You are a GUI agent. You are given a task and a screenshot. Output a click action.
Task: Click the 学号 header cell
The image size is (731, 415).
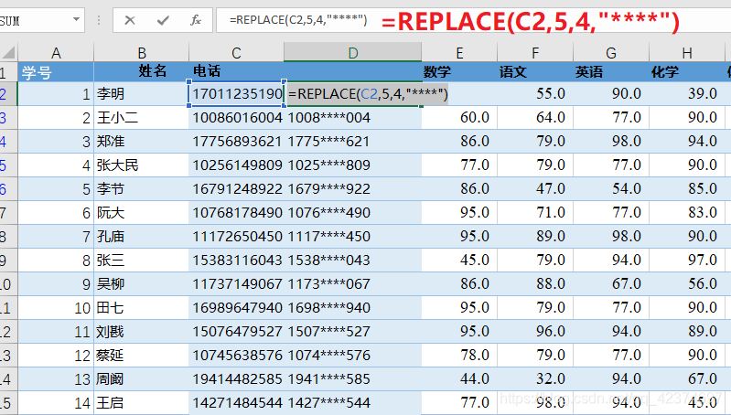click(56, 72)
